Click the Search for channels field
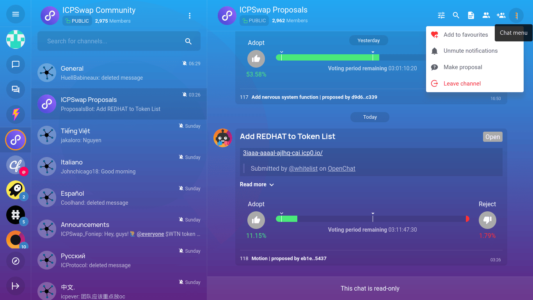 (x=113, y=41)
